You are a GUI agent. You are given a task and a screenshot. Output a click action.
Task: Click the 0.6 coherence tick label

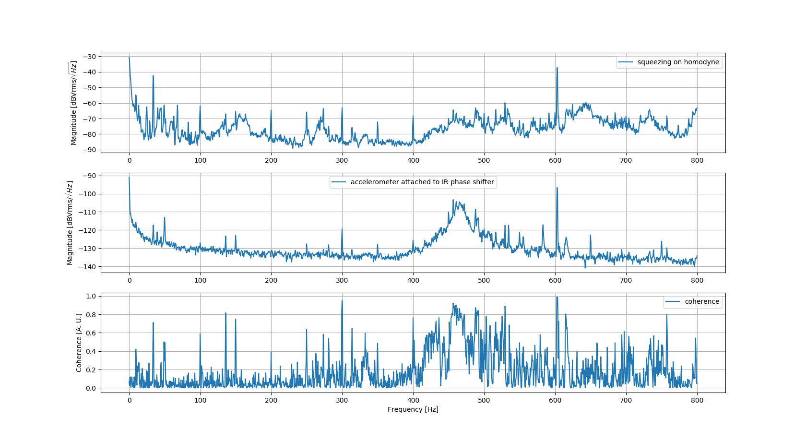91,333
